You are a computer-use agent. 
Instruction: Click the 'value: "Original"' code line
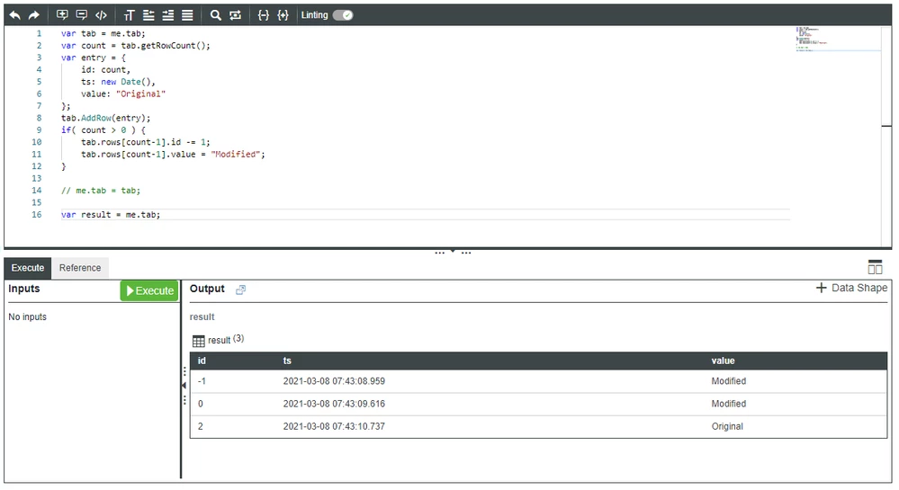(123, 94)
